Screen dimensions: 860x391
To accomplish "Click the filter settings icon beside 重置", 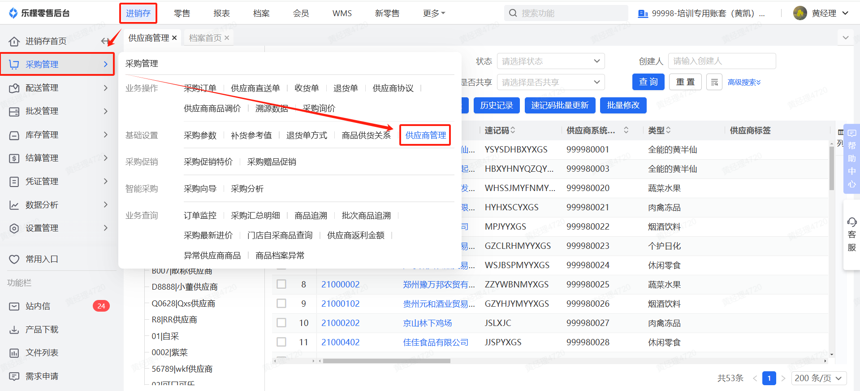I will pos(714,82).
